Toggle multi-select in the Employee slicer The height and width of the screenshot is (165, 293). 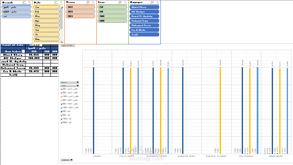152,2
